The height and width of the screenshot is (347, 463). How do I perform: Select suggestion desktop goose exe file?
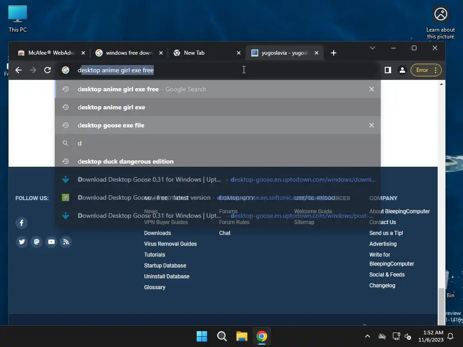[217, 125]
